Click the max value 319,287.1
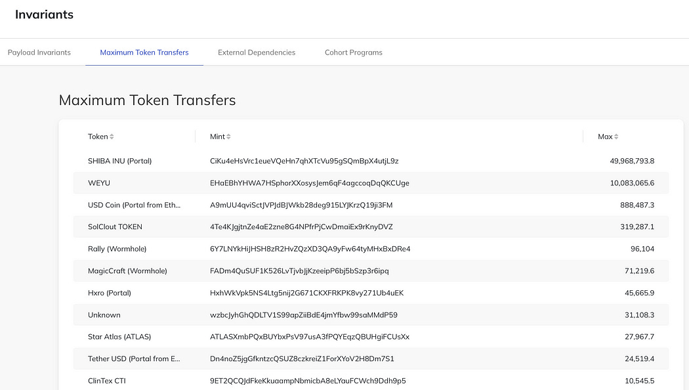The height and width of the screenshot is (390, 689). click(x=637, y=227)
